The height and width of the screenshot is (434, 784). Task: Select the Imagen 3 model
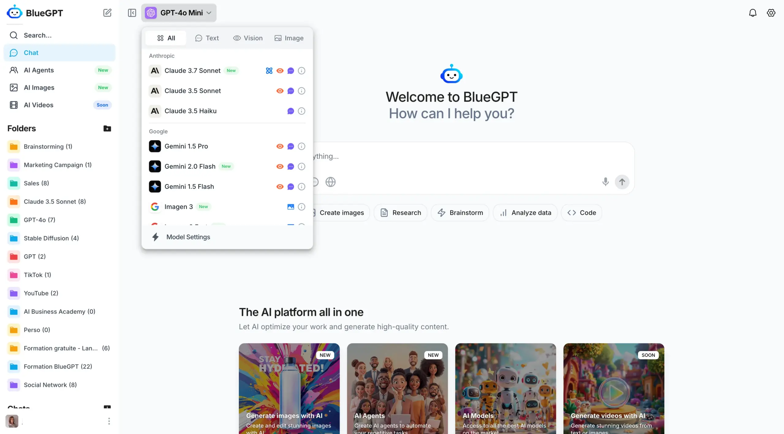point(227,207)
